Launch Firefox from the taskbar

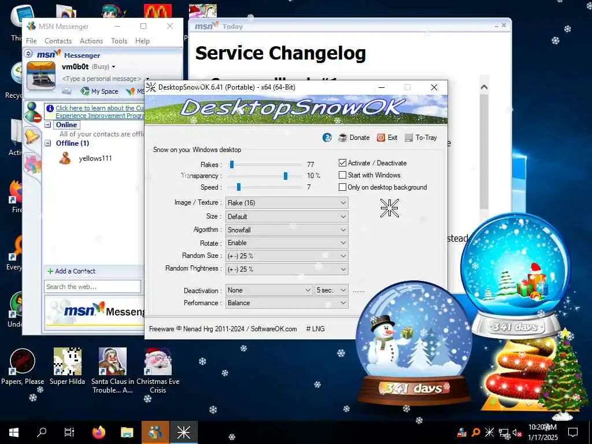[x=99, y=432]
